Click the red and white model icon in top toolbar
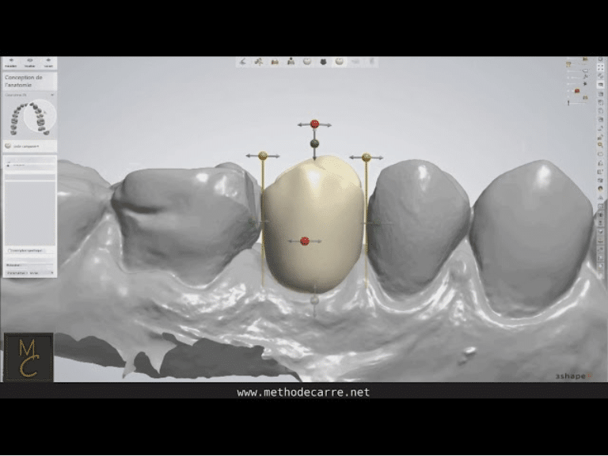Viewport: 608px width, 456px height. coord(275,62)
